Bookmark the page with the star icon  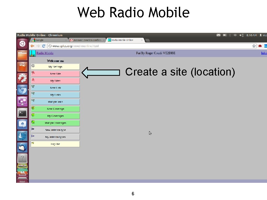click(x=254, y=46)
